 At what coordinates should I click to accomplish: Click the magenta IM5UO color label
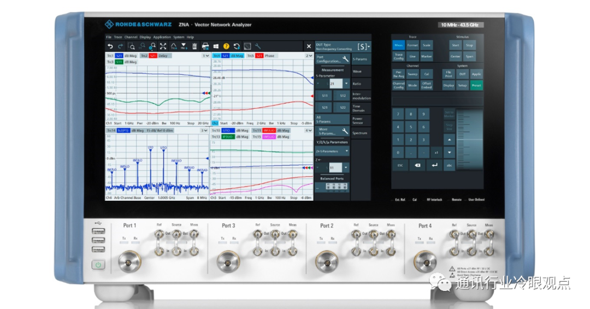[x=269, y=137]
